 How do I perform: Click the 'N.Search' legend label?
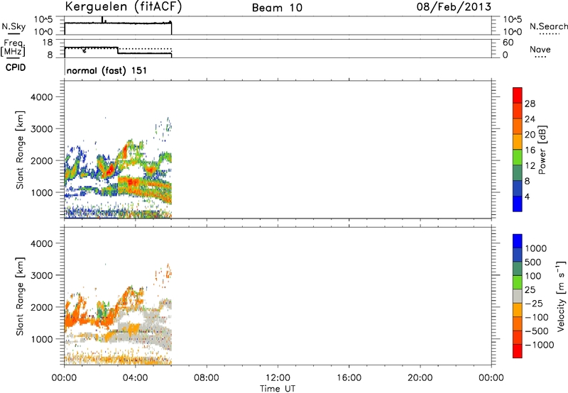[548, 26]
